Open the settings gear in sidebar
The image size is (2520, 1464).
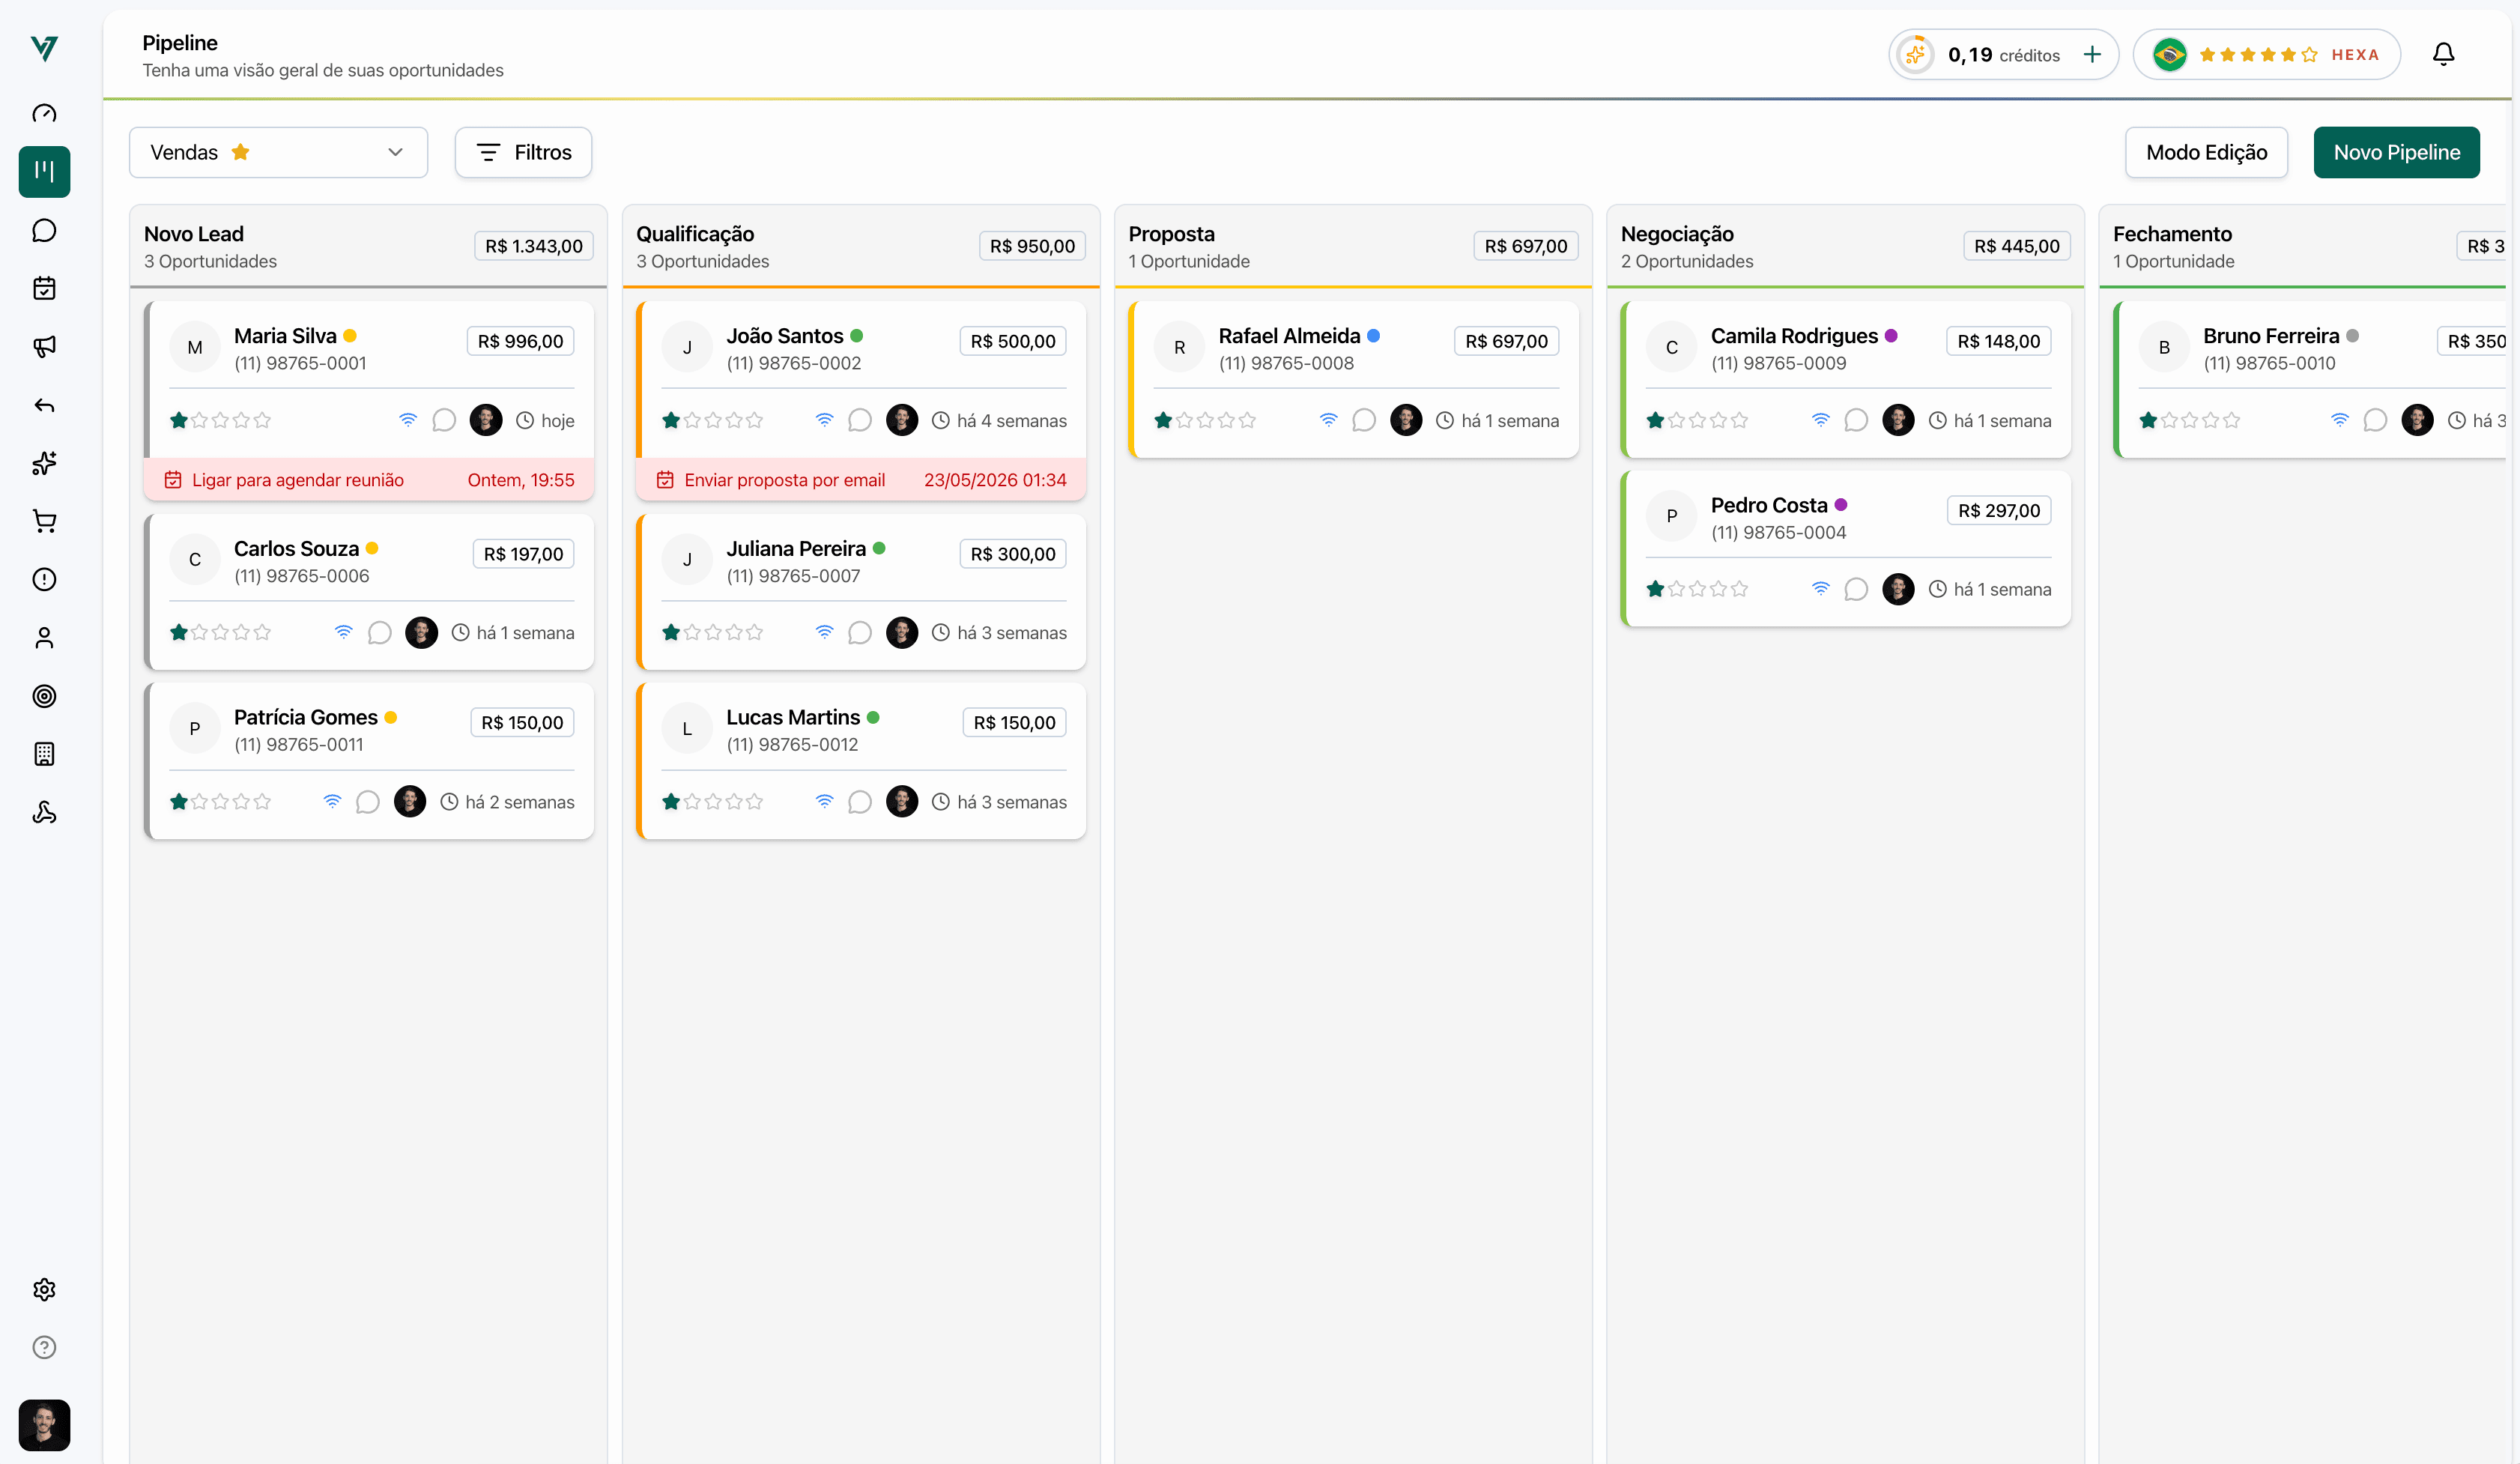[44, 1289]
